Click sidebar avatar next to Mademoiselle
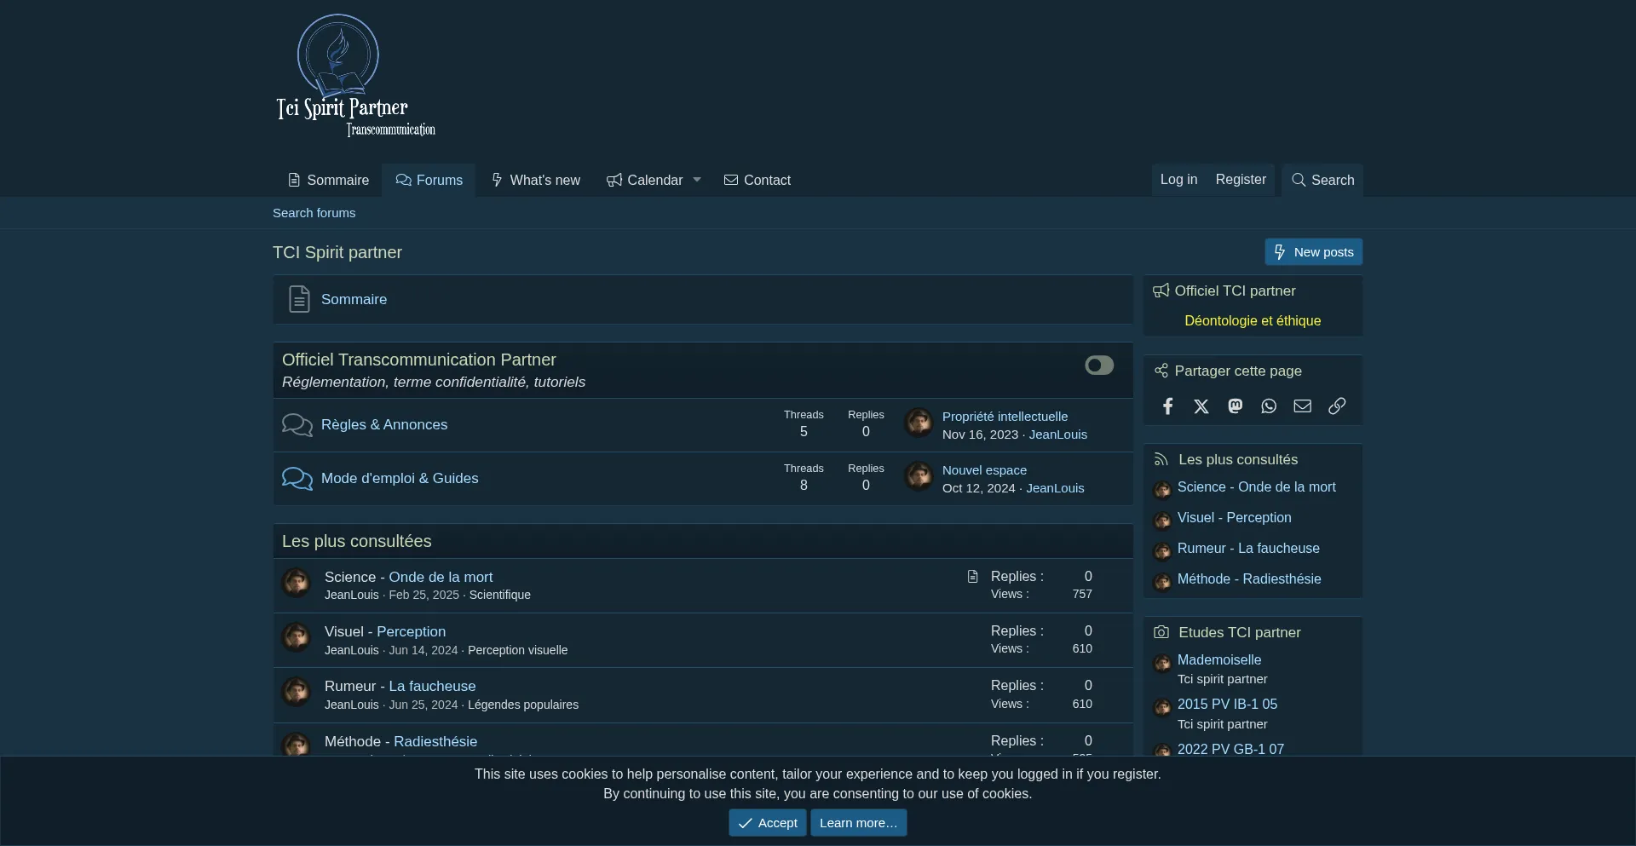Image resolution: width=1636 pixels, height=846 pixels. point(1162,664)
